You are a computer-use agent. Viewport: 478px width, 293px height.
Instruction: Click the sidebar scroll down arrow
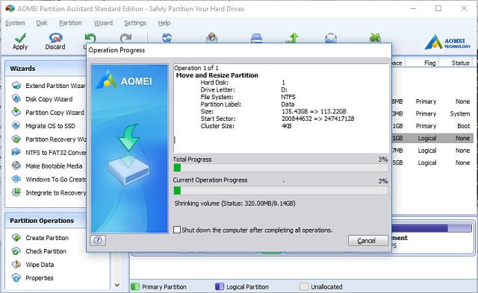[x=117, y=285]
